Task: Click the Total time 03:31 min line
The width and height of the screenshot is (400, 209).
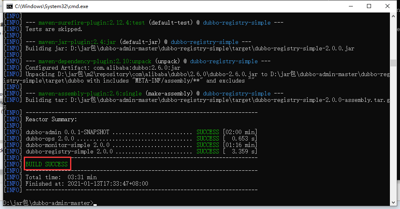Action: click(61, 177)
